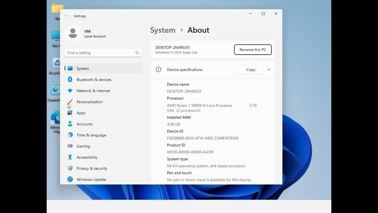Click the Network wifi icon

tap(70, 91)
